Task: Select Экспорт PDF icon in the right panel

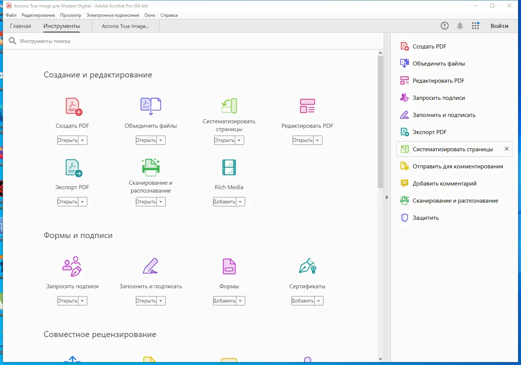Action: click(x=405, y=132)
